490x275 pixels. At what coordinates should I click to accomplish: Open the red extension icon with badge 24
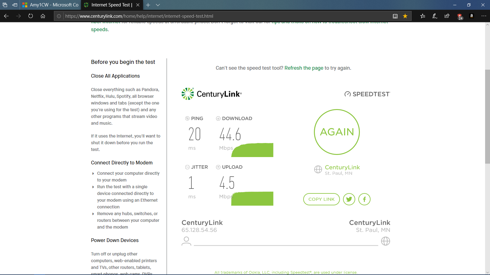(x=460, y=16)
